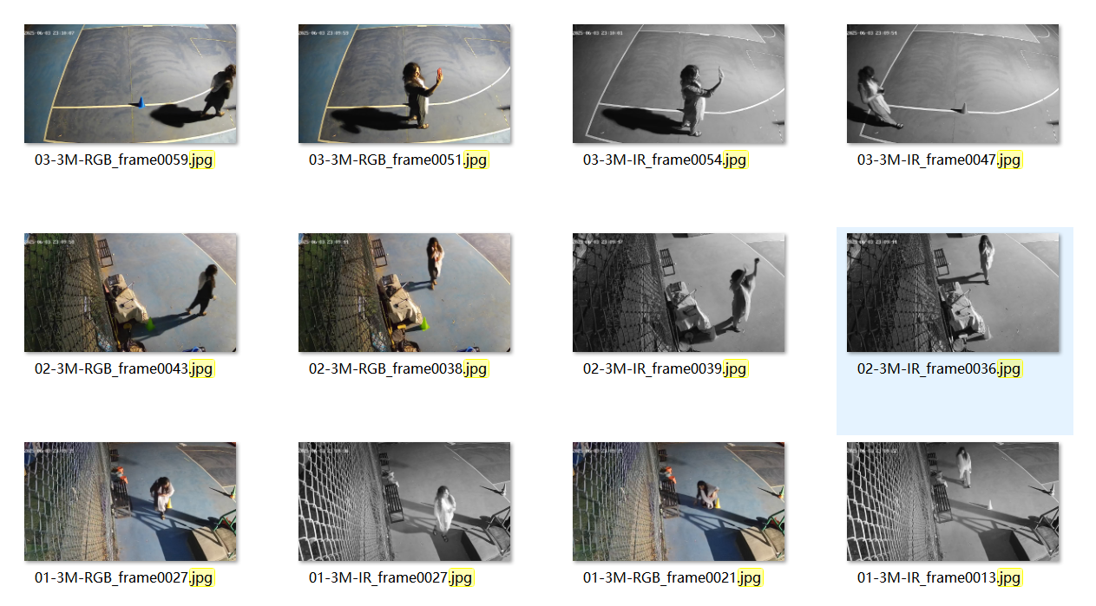Click the filename label 03-3M-RGB_frame0059.jpg

pyautogui.click(x=124, y=160)
